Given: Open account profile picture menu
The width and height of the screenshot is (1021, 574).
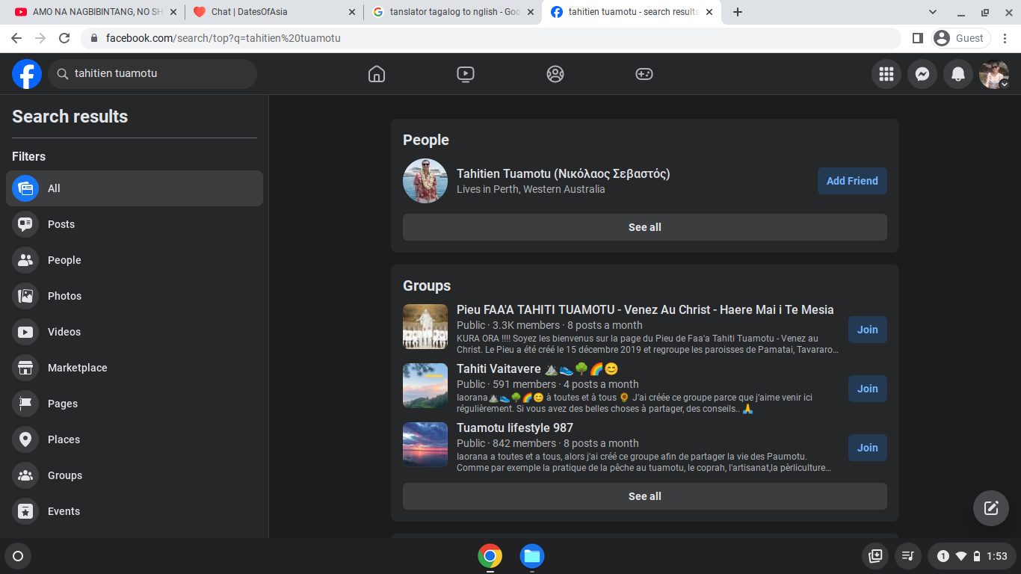Looking at the screenshot, I should (x=994, y=74).
